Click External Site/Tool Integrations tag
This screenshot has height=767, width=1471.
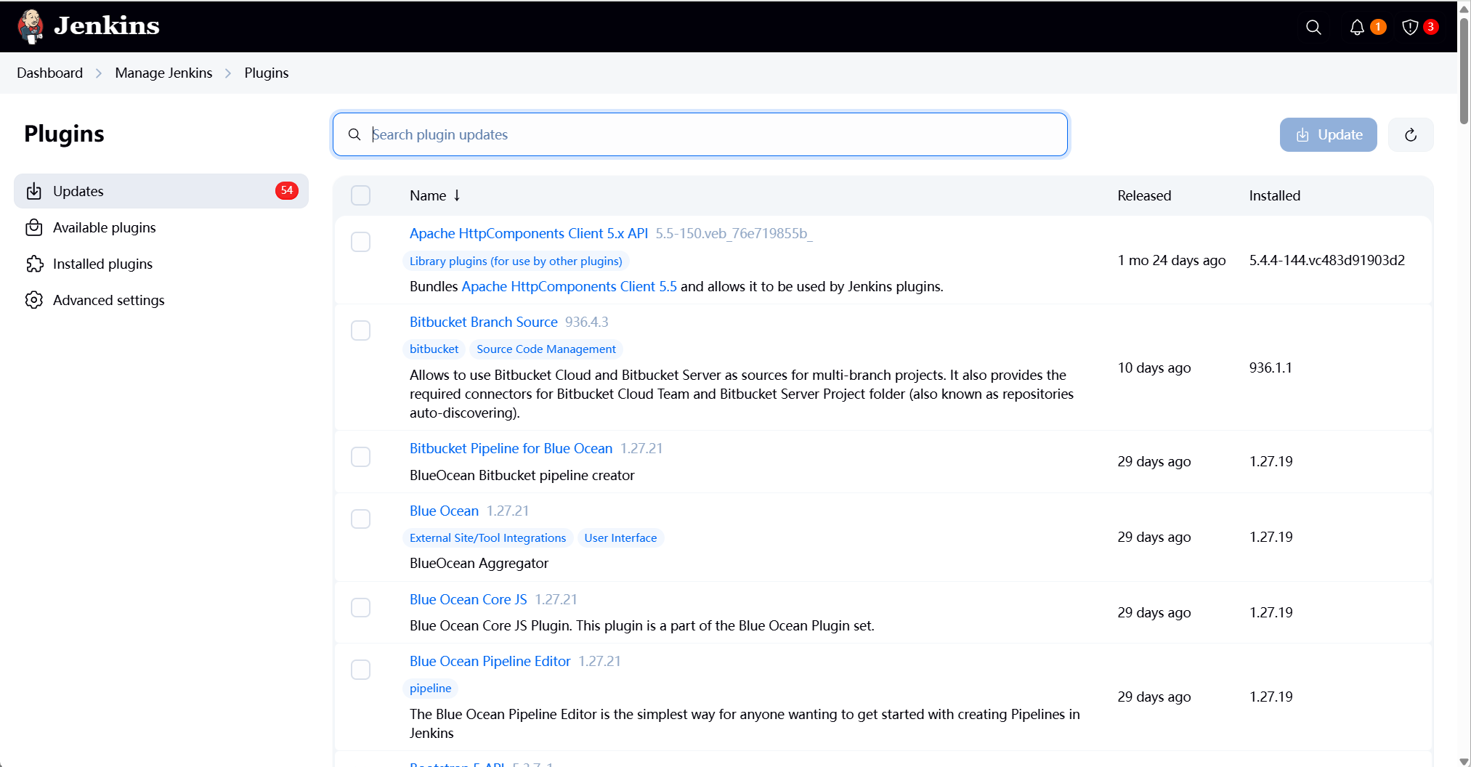pos(487,537)
